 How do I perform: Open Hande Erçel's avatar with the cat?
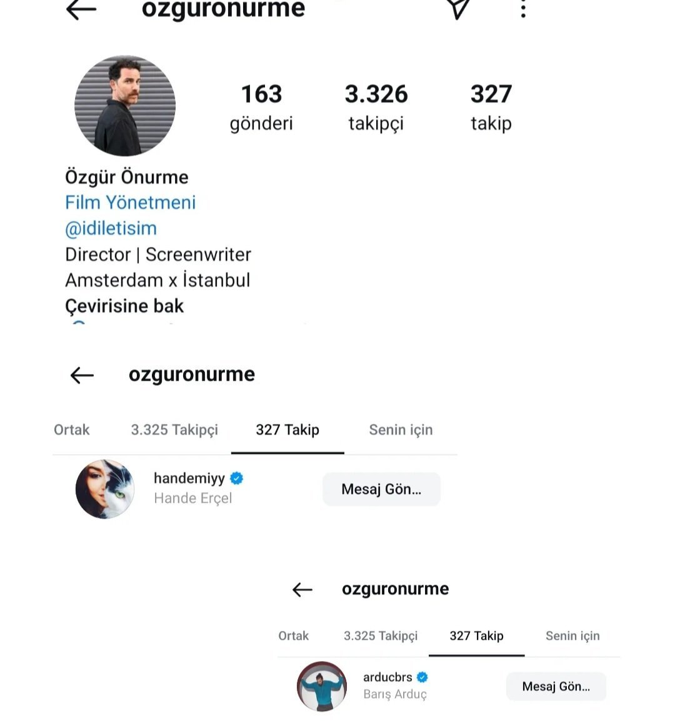click(105, 489)
